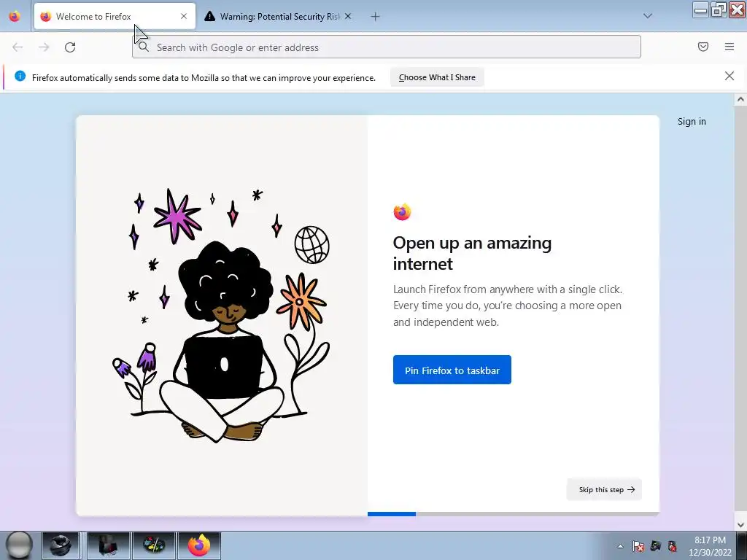Click the Firefox icon in the taskbar
The image size is (747, 560).
199,545
